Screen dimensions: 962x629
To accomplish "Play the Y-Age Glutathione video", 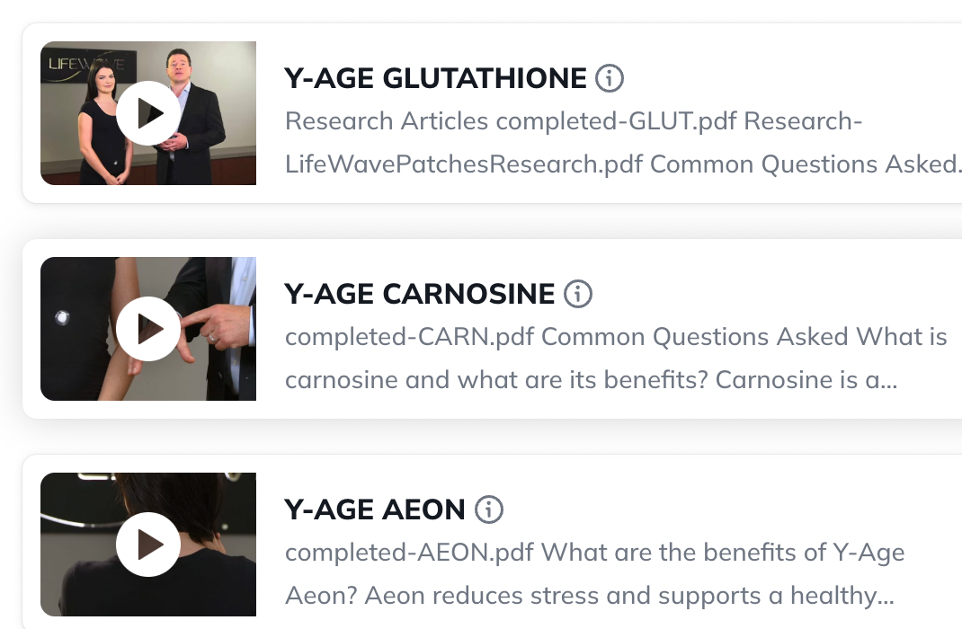I will [x=148, y=113].
